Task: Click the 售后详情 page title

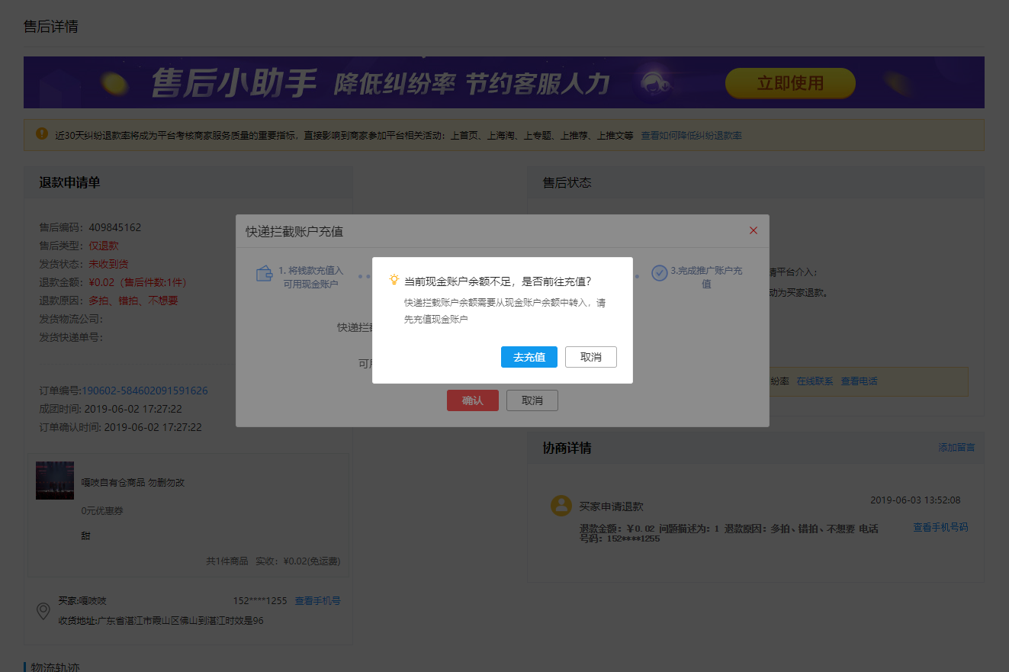Action: (50, 27)
